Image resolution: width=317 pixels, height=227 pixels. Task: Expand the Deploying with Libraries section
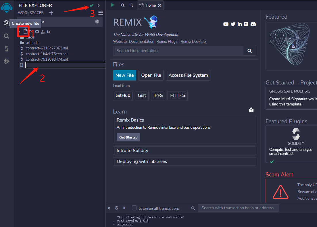(x=185, y=161)
